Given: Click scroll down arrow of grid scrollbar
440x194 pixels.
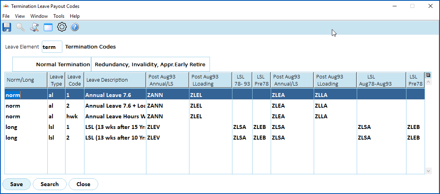Looking at the screenshot, I should [x=429, y=171].
